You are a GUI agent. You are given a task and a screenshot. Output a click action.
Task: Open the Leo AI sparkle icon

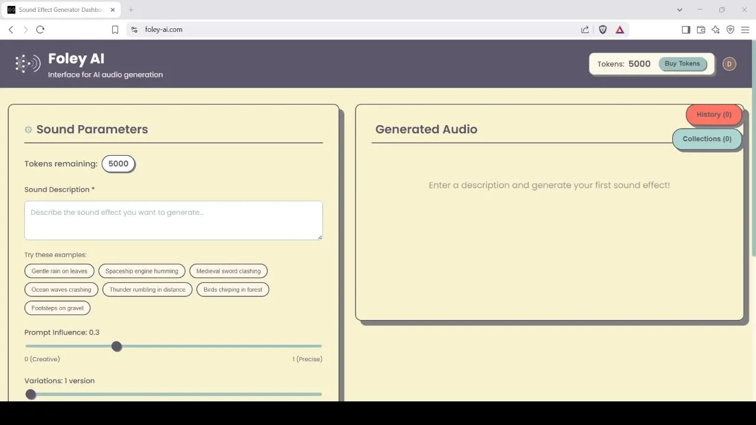tap(716, 30)
